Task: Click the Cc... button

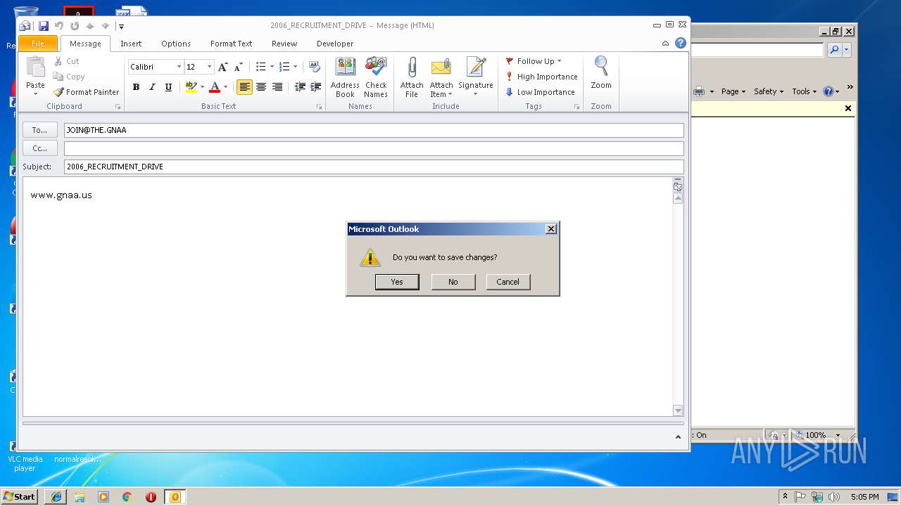Action: [x=40, y=148]
